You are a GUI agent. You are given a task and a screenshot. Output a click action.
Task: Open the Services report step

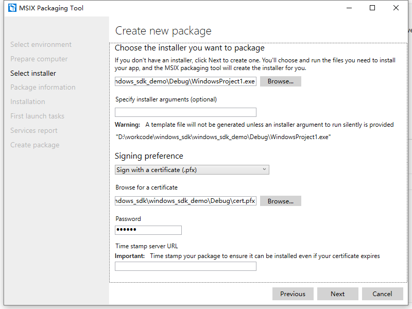click(34, 131)
